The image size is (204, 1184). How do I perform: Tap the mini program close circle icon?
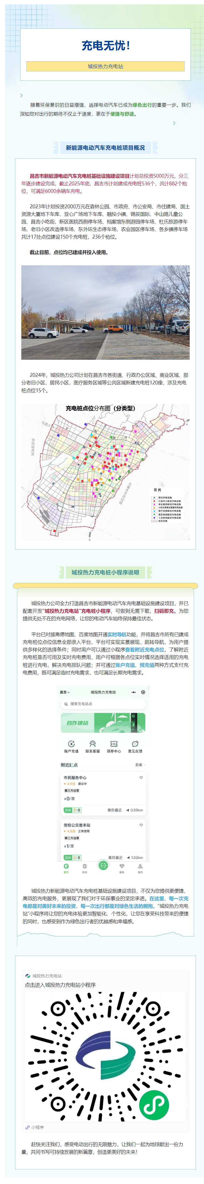click(144, 692)
